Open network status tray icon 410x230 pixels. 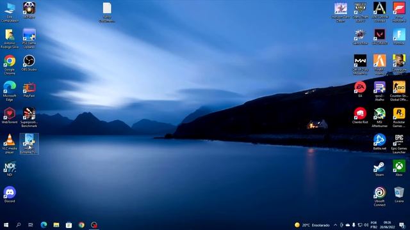[x=360, y=225]
